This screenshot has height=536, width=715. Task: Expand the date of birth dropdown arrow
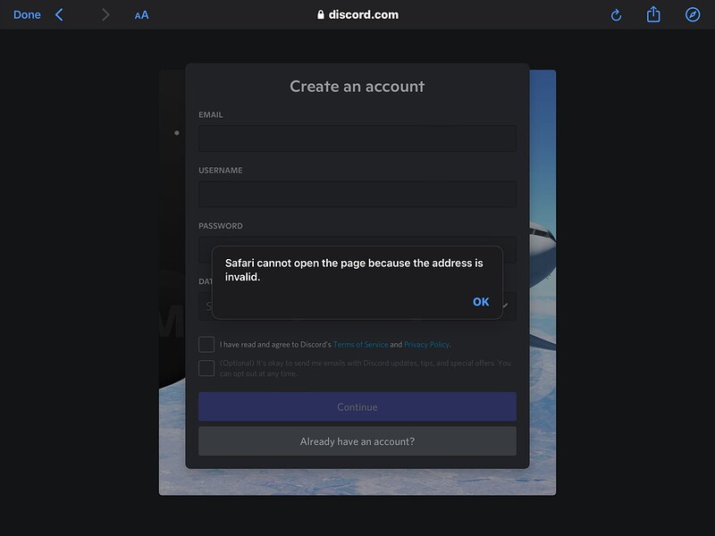[x=505, y=306]
